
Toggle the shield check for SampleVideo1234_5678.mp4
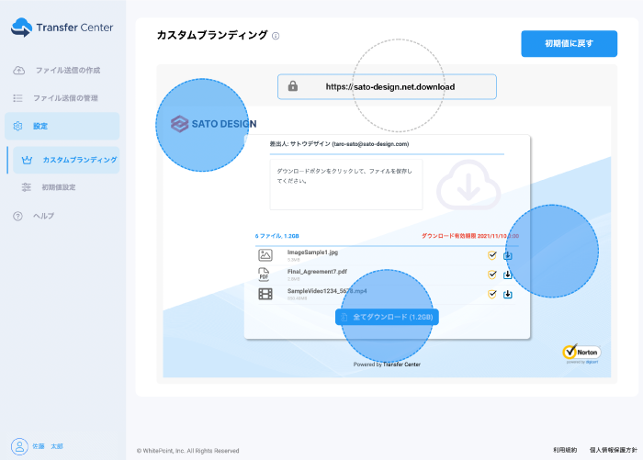coord(492,294)
